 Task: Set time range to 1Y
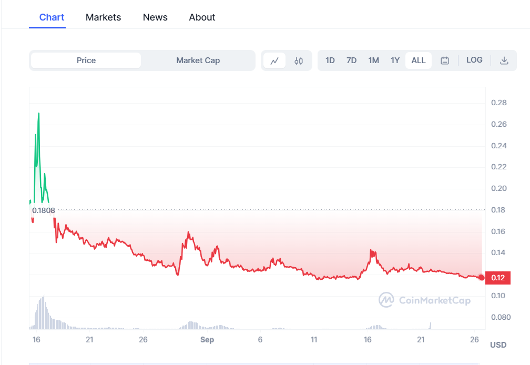[x=395, y=60]
